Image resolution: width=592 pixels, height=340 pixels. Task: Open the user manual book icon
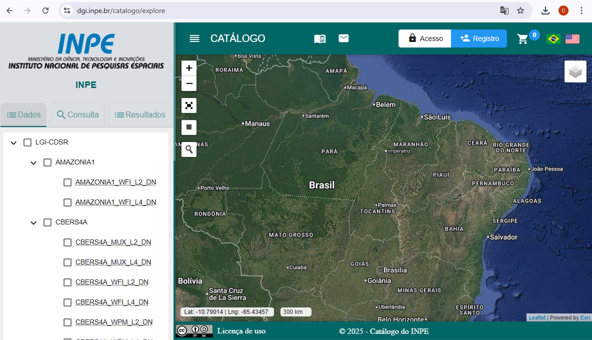(320, 39)
